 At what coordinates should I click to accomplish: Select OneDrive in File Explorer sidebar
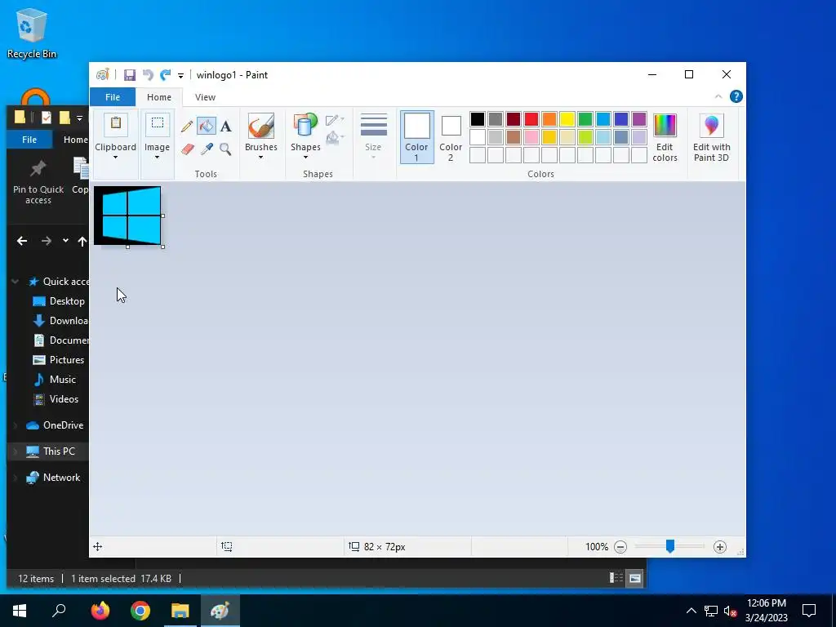point(55,425)
